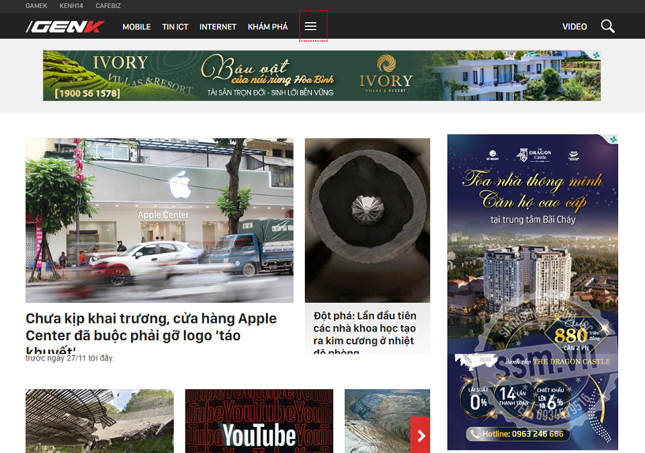Viewport: 645px width, 453px height.
Task: Visit the KENH14 site link
Action: (71, 6)
